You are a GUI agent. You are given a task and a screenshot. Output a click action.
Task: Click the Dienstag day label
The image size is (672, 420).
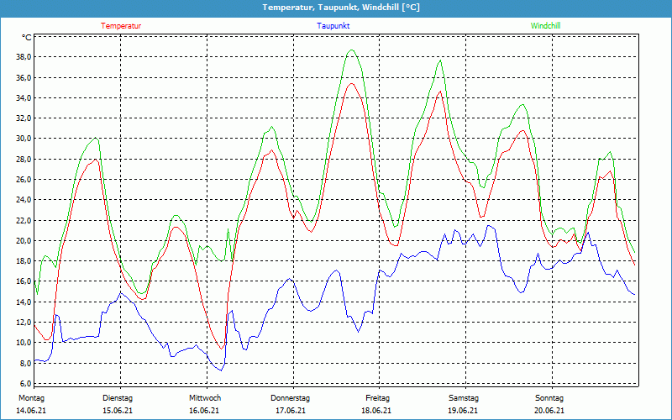[118, 398]
